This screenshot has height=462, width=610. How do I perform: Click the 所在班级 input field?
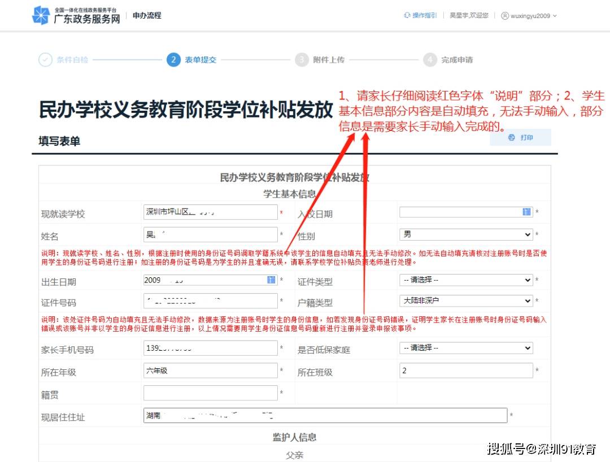(466, 371)
